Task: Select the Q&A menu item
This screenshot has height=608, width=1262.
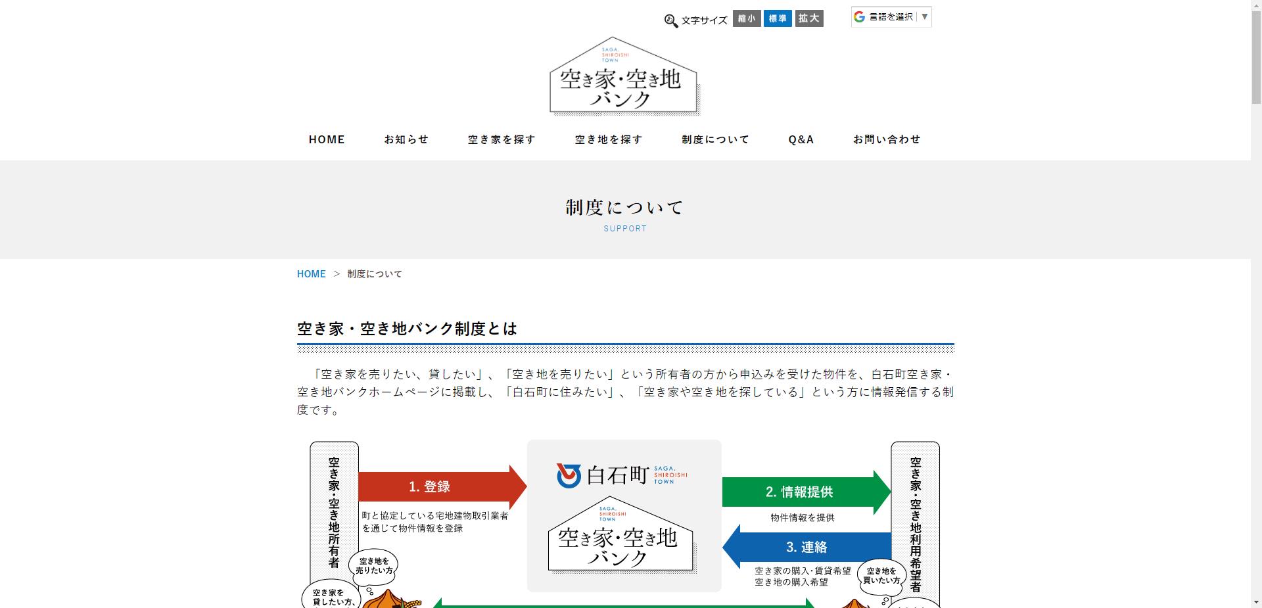Action: click(x=801, y=139)
